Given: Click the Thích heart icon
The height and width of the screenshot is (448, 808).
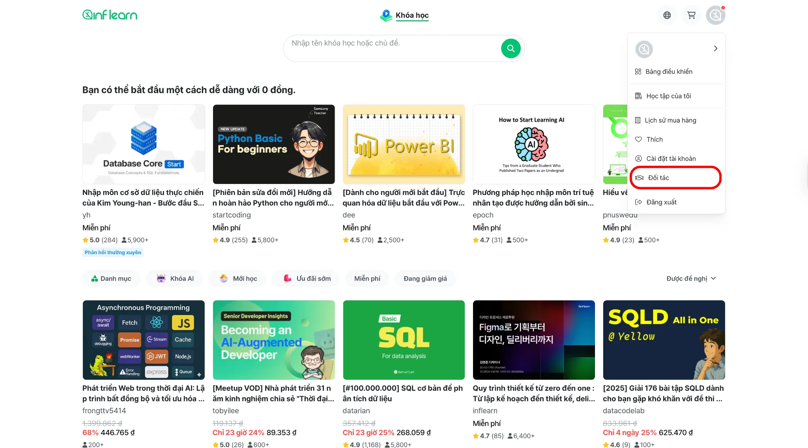Looking at the screenshot, I should 638,139.
